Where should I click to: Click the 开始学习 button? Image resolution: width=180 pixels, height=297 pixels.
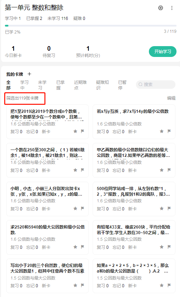click(x=163, y=51)
